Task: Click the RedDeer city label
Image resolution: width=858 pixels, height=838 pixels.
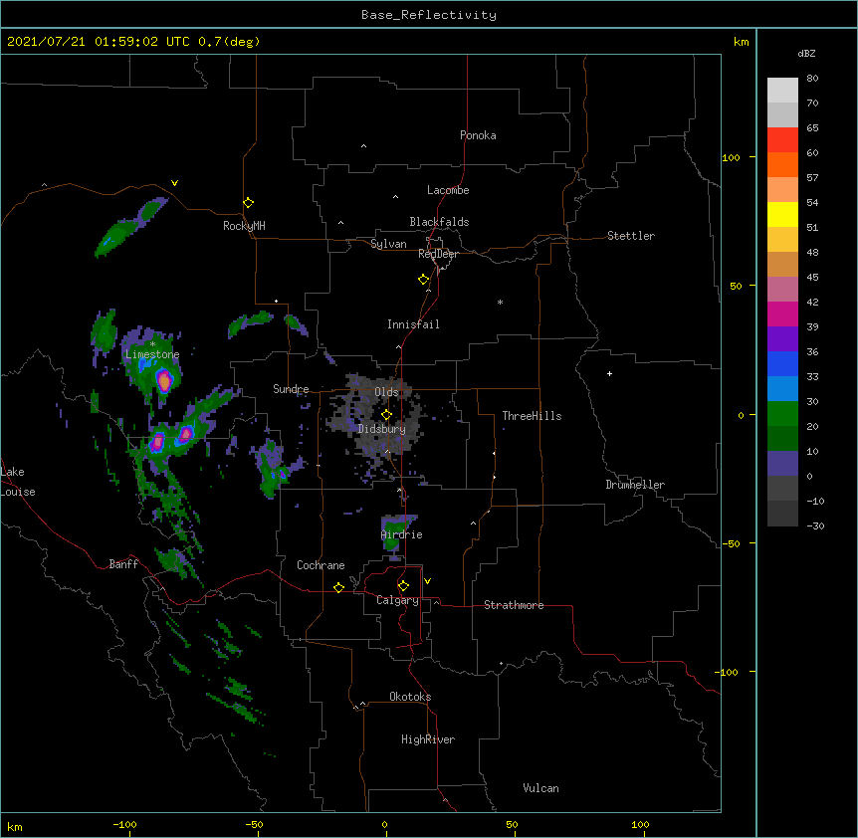Action: pyautogui.click(x=438, y=254)
